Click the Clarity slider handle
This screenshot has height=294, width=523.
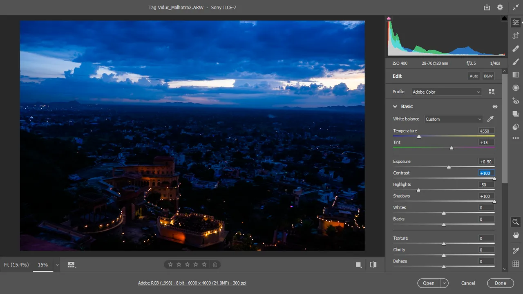(444, 255)
